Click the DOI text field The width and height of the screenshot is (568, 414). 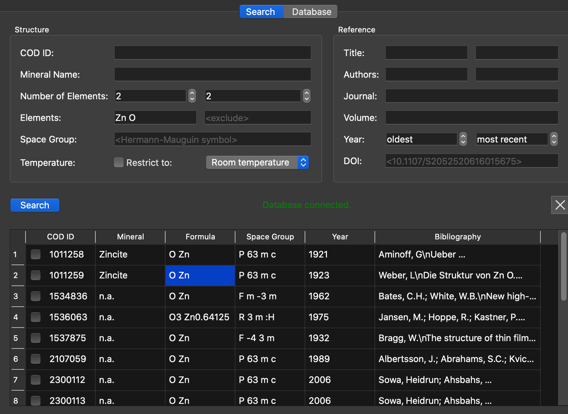[471, 161]
